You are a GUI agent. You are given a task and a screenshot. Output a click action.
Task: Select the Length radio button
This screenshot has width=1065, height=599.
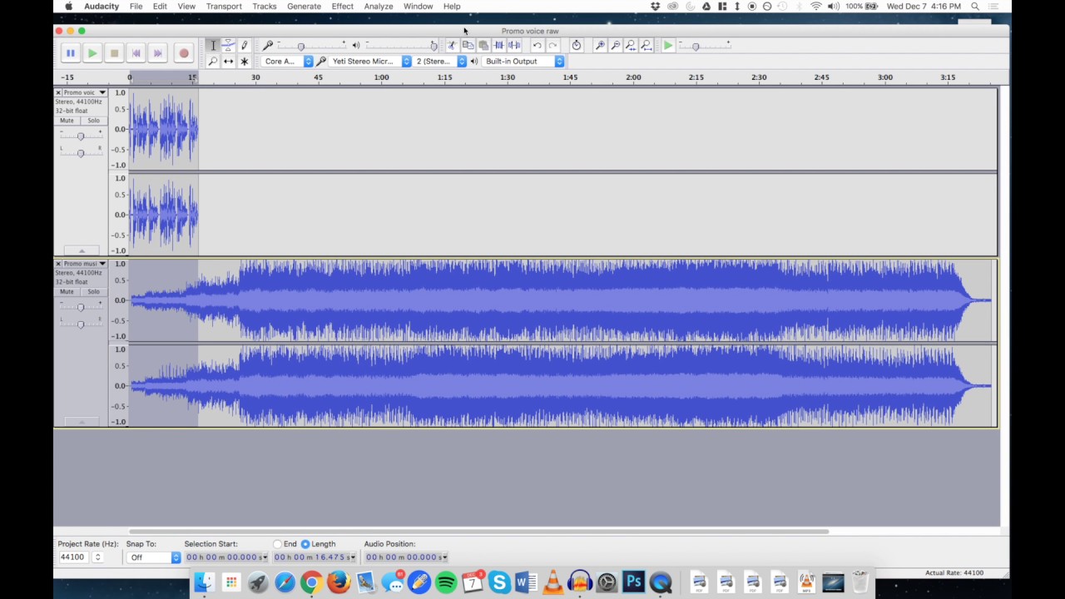point(305,544)
